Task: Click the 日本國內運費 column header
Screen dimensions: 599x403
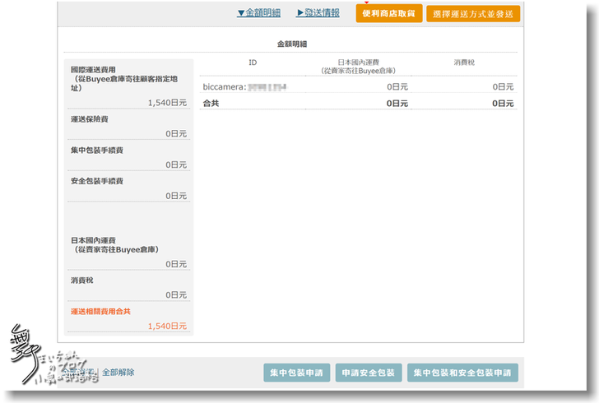Action: pos(358,66)
